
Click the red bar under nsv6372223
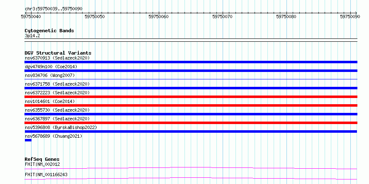tap(191, 97)
